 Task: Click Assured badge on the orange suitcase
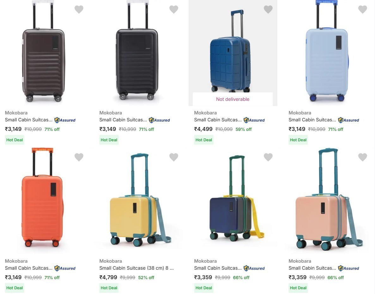65,268
